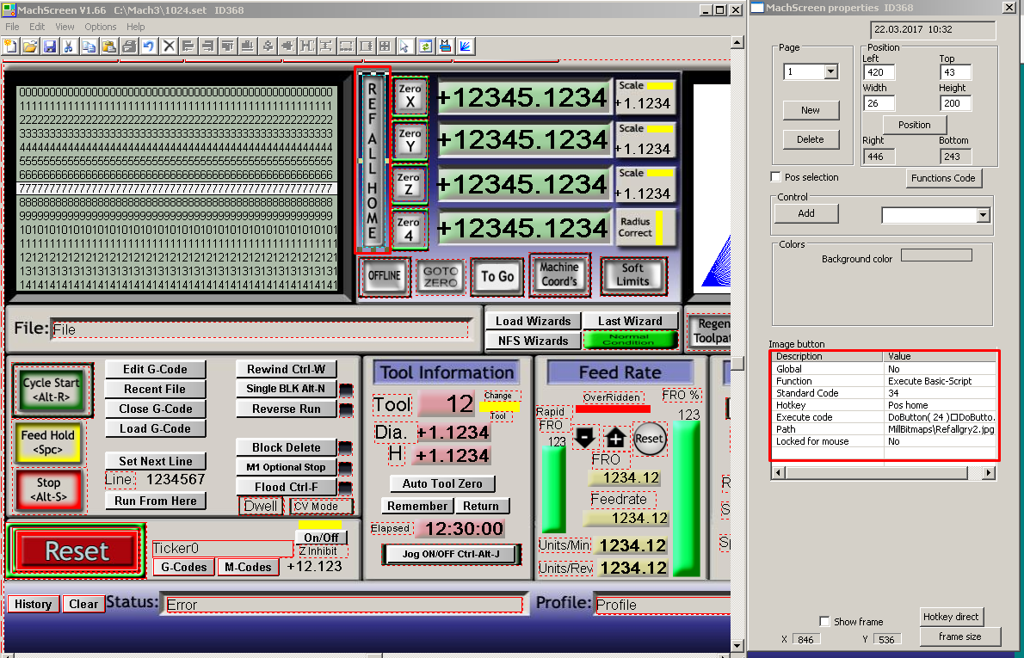Click the Left position input field

click(879, 72)
